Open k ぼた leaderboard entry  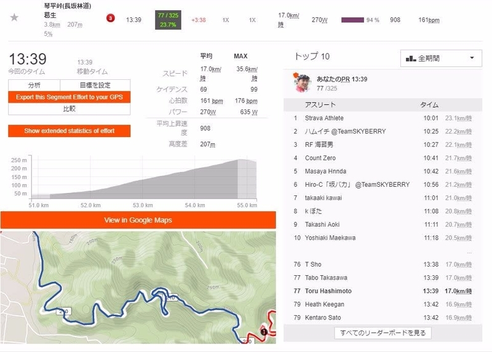click(313, 211)
